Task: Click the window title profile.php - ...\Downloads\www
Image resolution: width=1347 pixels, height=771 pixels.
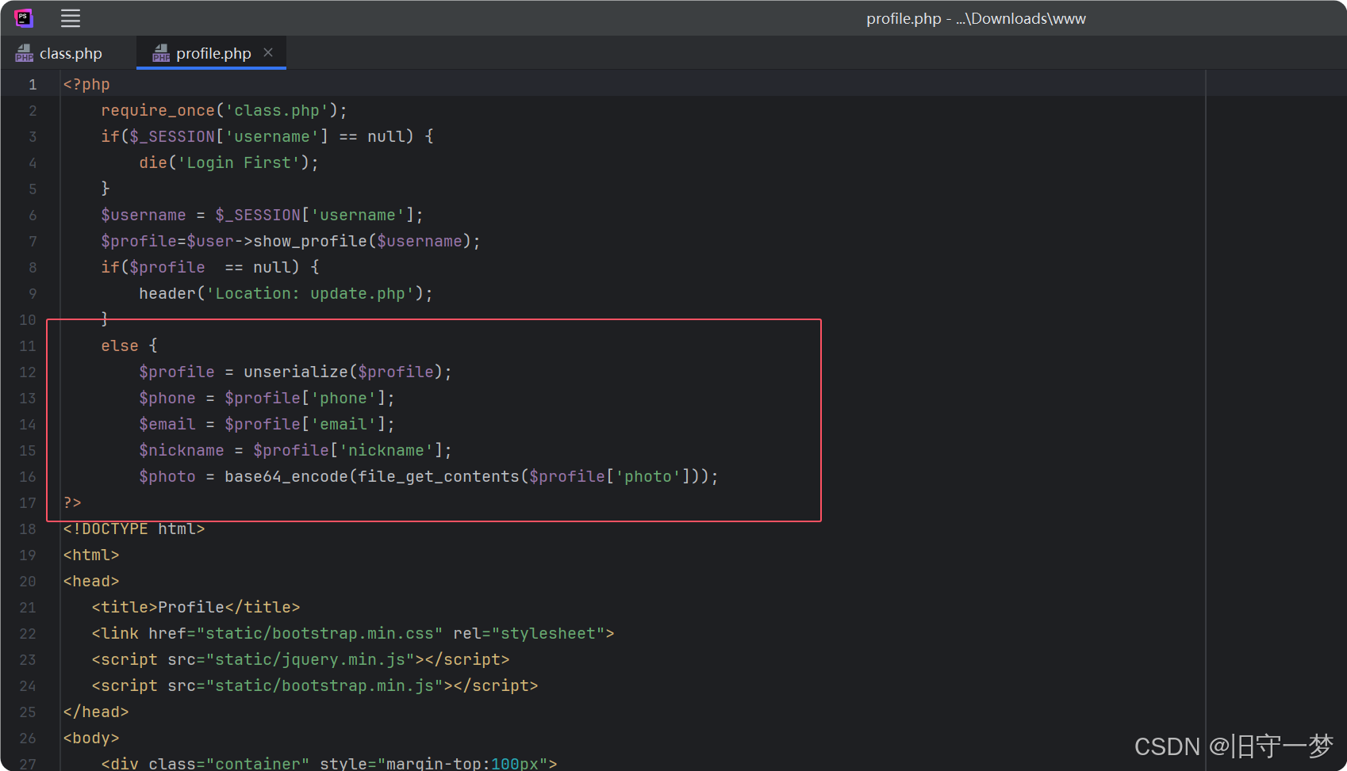Action: point(976,18)
